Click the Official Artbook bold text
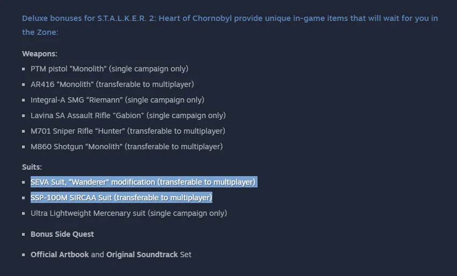The height and width of the screenshot is (276, 457). click(x=60, y=255)
